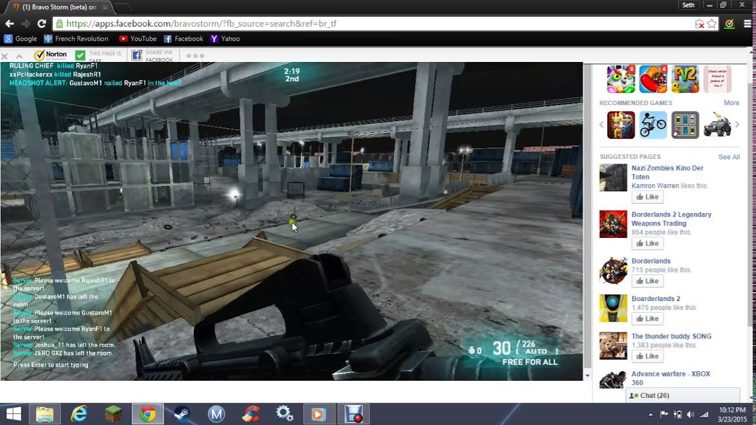Open the Chrome hamburger menu
Viewport: 756px width, 425px height.
click(x=747, y=24)
